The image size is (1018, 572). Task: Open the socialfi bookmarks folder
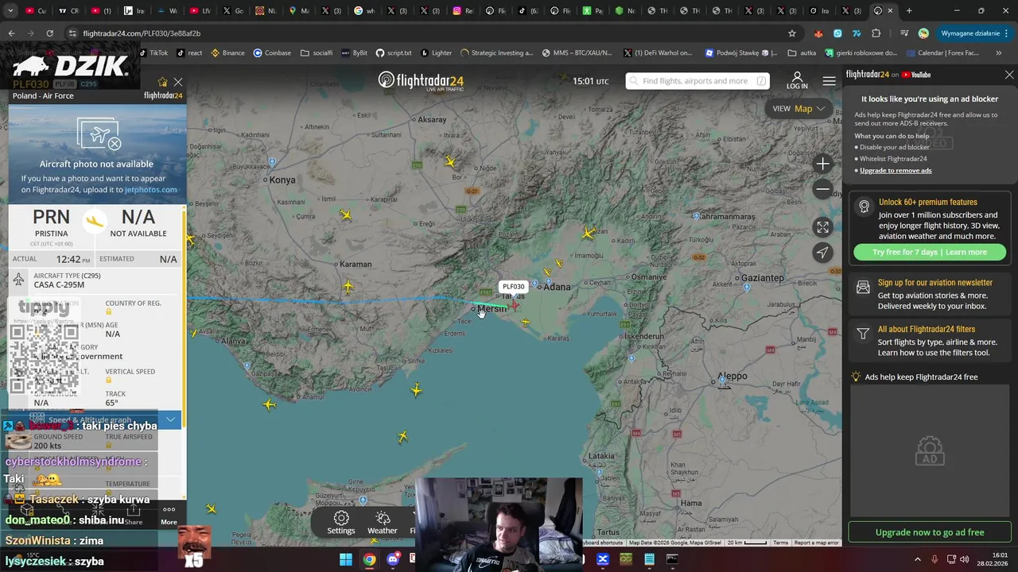[x=317, y=53]
